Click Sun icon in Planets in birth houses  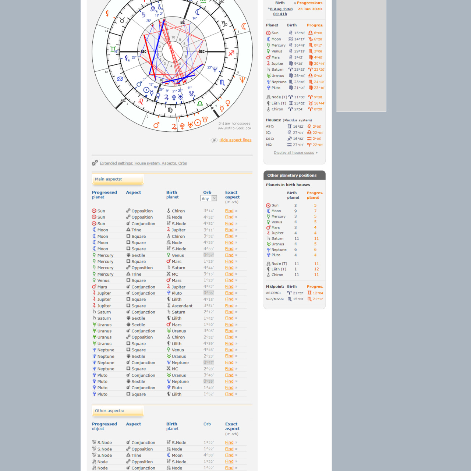coord(268,205)
